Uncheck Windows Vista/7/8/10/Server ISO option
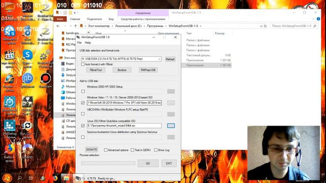The width and height of the screenshot is (326, 183). [83, 103]
